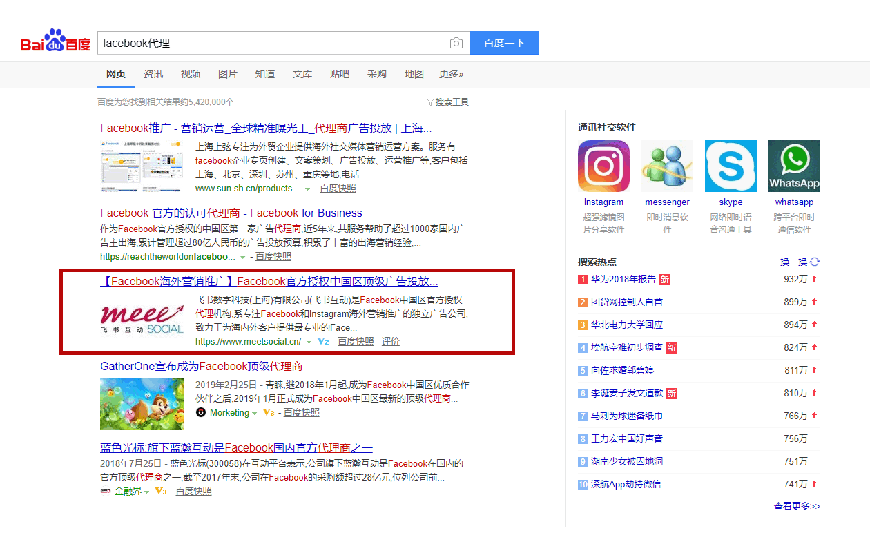Viewport: 870px width, 560px height.
Task: Click the Skype app icon
Action: click(x=731, y=166)
